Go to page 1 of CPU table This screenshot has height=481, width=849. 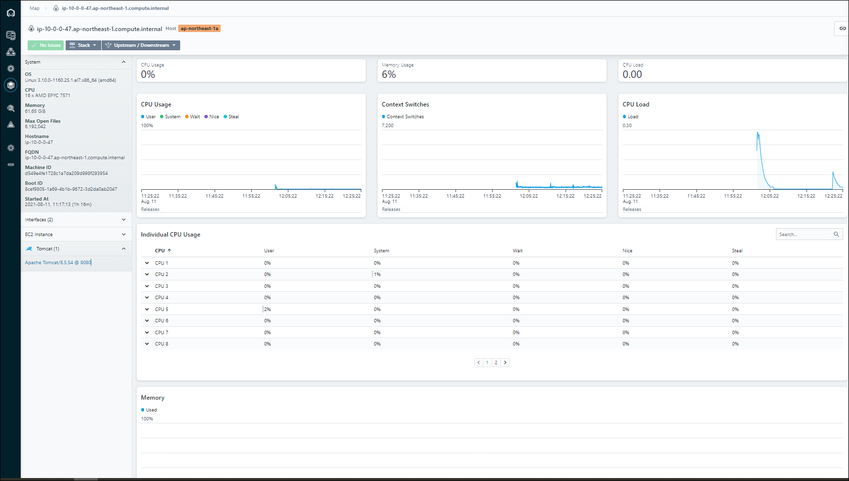(487, 363)
